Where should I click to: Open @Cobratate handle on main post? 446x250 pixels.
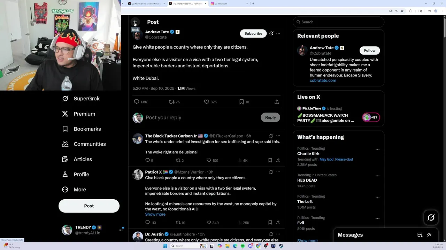(156, 37)
